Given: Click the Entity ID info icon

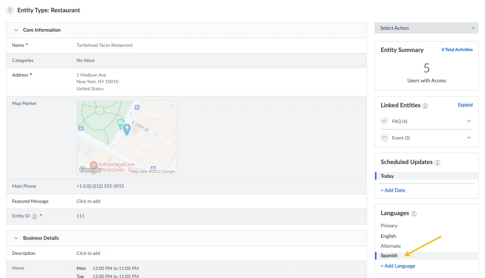Looking at the screenshot, I should [35, 216].
